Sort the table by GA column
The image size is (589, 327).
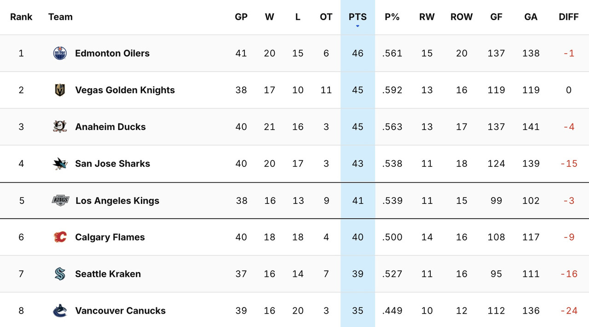click(x=531, y=17)
